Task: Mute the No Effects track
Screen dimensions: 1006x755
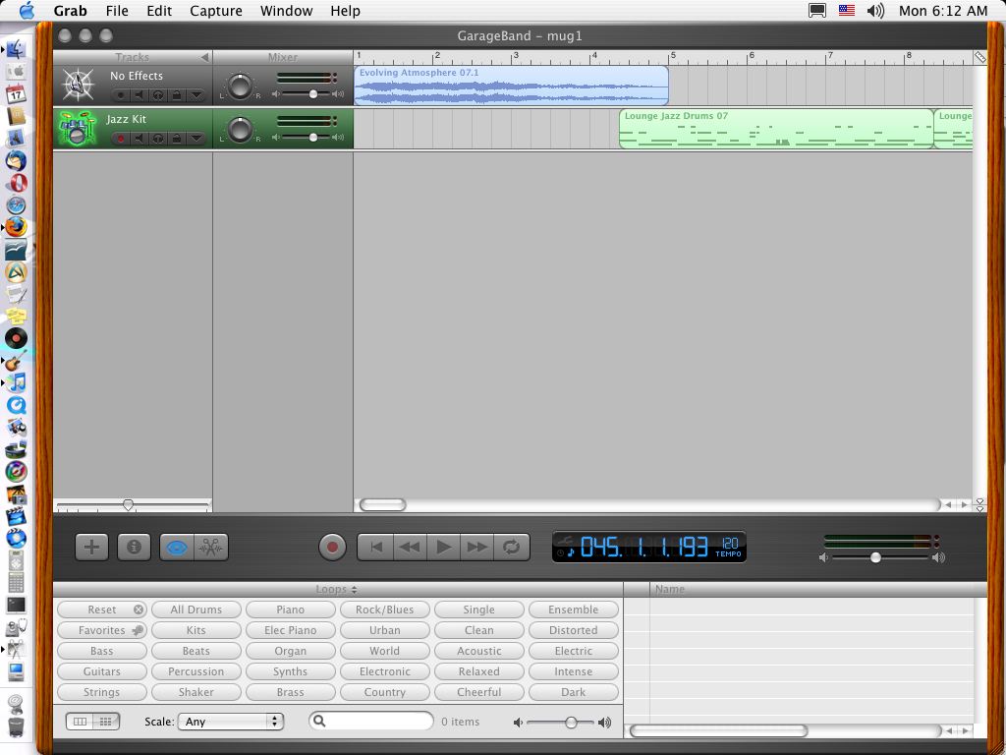Action: tap(139, 95)
